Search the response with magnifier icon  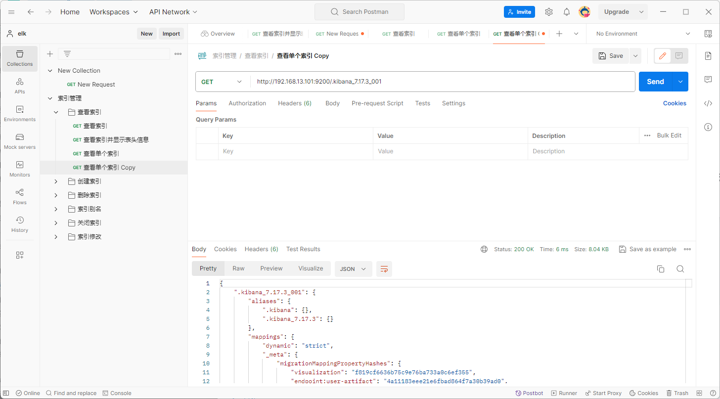(x=680, y=269)
